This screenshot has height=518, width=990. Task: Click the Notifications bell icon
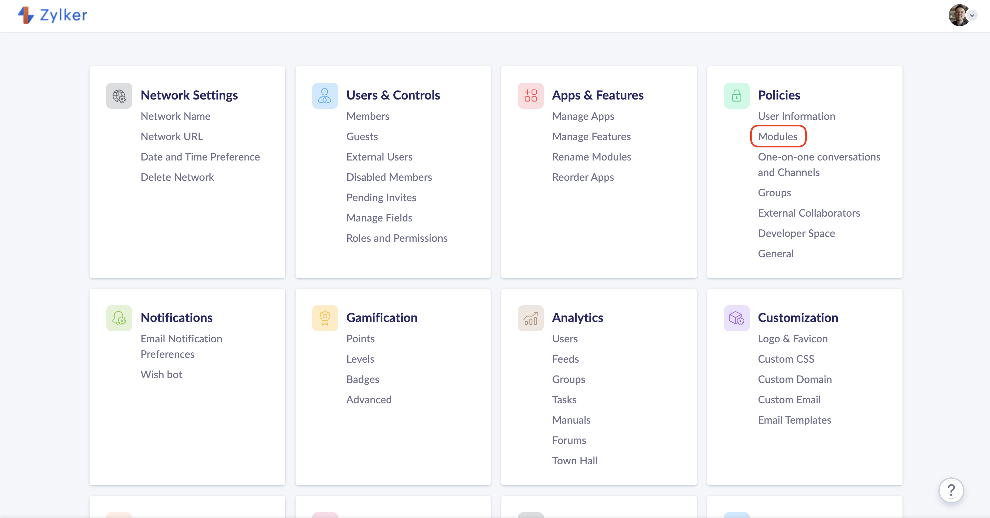[119, 318]
